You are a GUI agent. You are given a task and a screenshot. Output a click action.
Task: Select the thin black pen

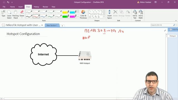pos(29,12)
